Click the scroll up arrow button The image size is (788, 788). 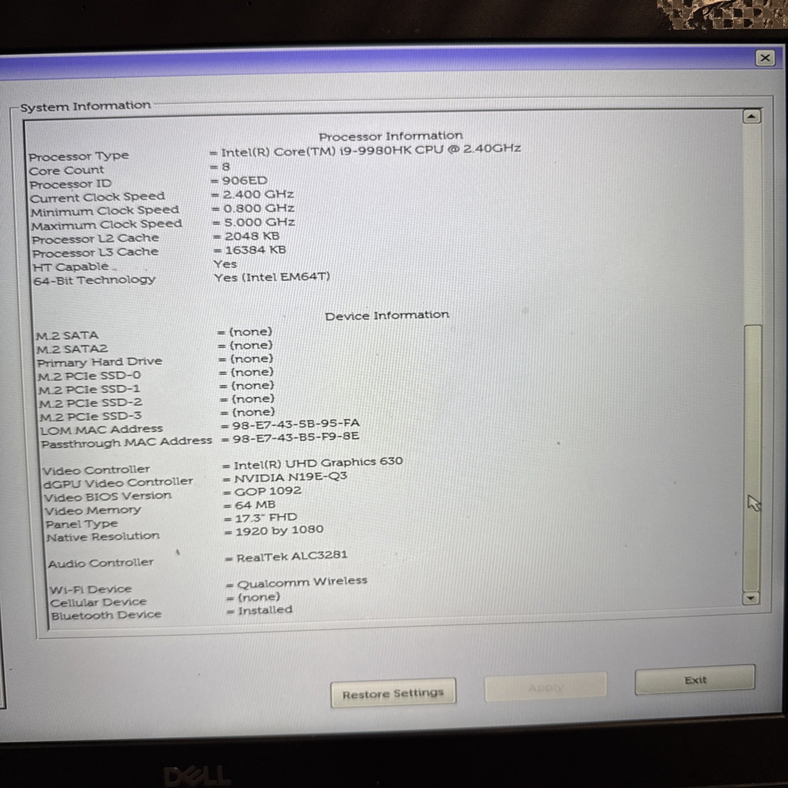tap(751, 117)
